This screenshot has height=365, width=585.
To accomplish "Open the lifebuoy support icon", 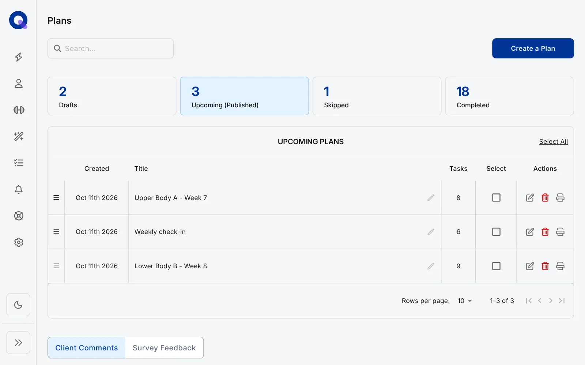I will [19, 216].
